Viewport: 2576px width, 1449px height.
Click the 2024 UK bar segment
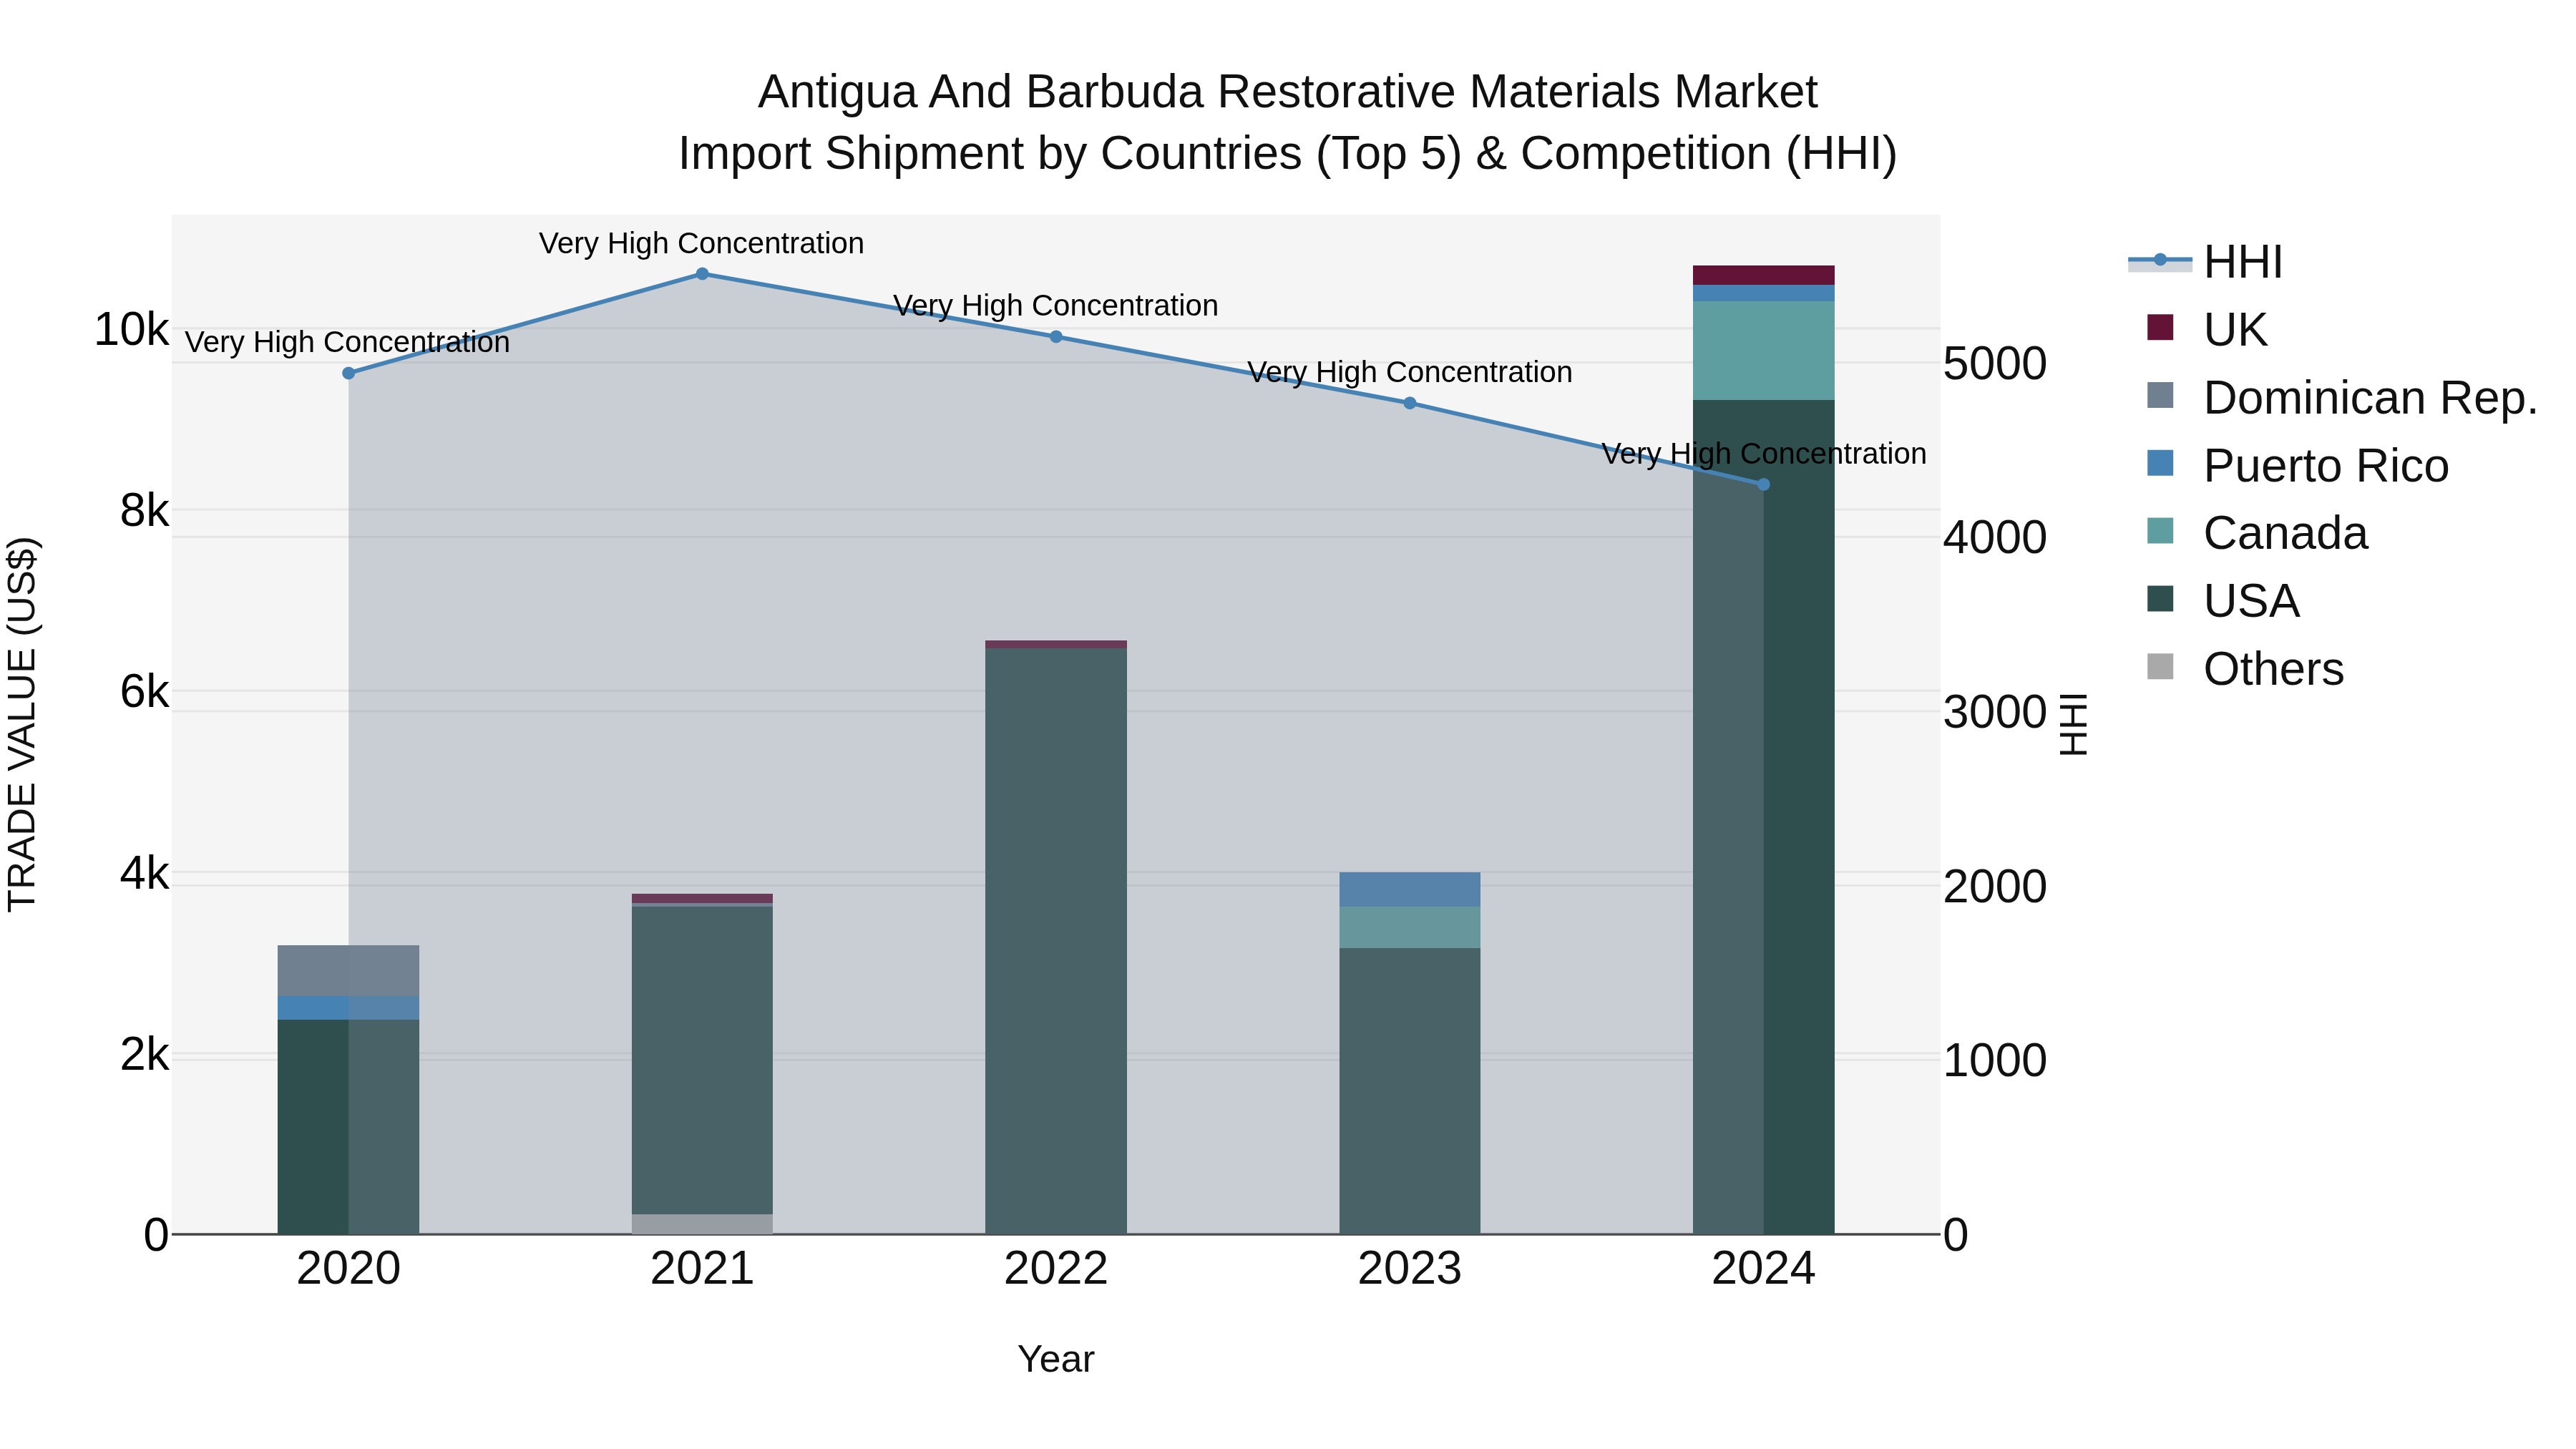[x=1764, y=275]
